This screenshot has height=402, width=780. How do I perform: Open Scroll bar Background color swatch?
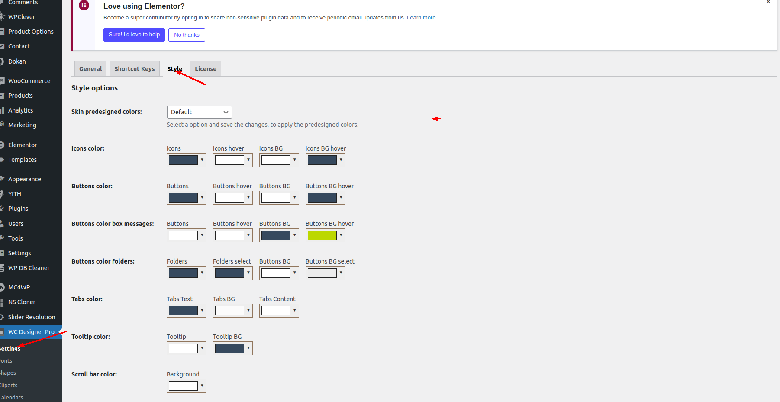[183, 386]
